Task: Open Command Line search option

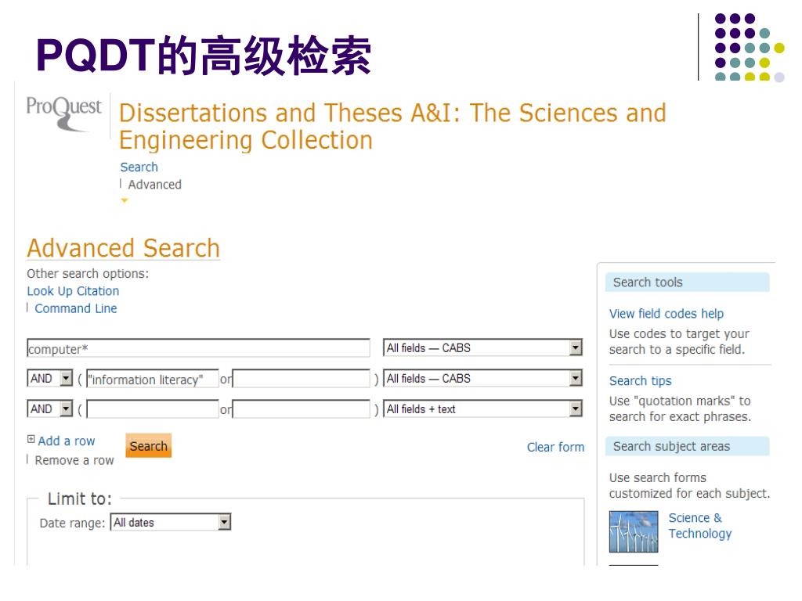Action: point(76,308)
